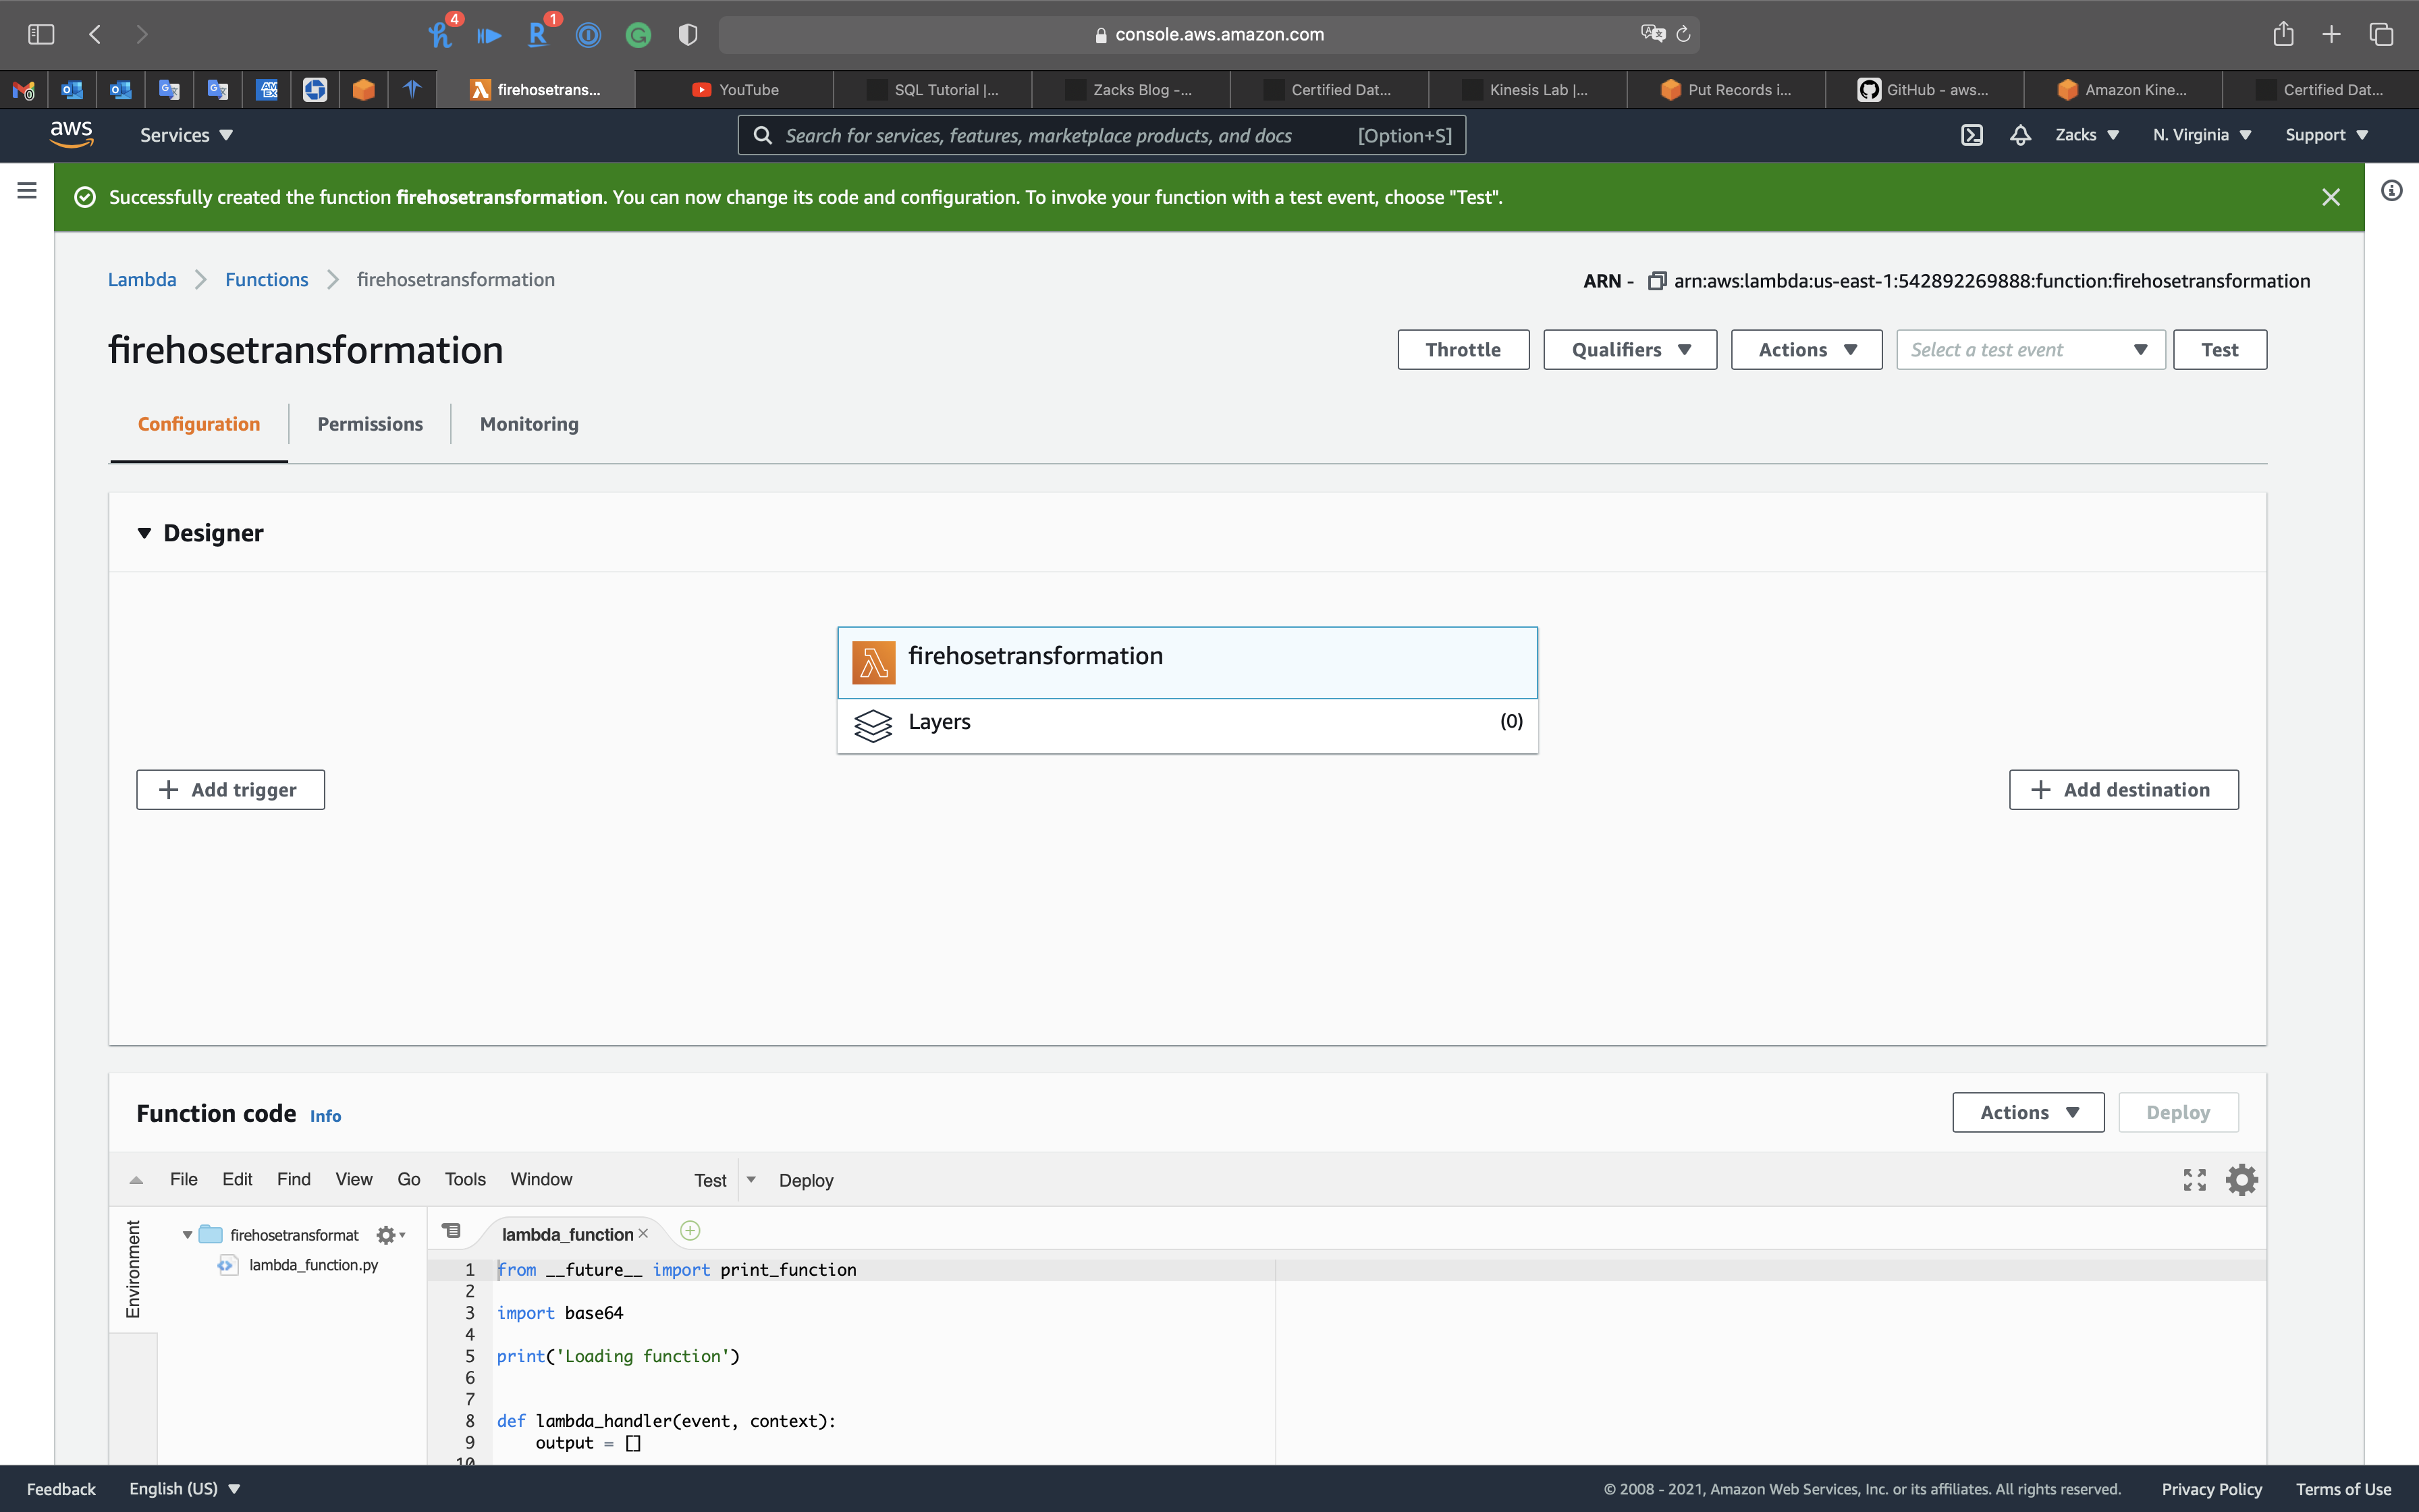The image size is (2419, 1512).
Task: Go to Functions breadcrumb link
Action: pyautogui.click(x=266, y=280)
